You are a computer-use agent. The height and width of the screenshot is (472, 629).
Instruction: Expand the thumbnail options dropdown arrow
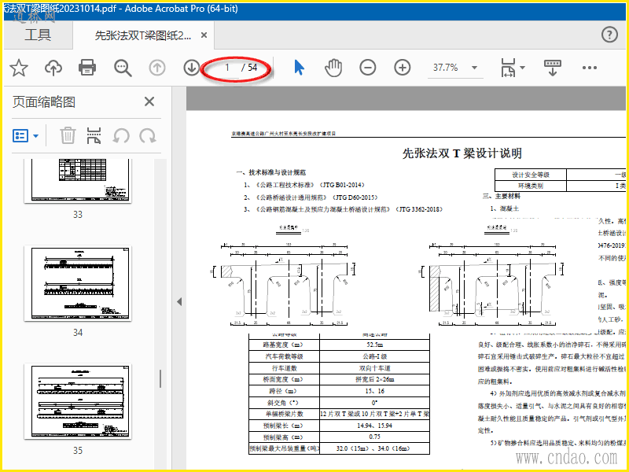click(35, 136)
